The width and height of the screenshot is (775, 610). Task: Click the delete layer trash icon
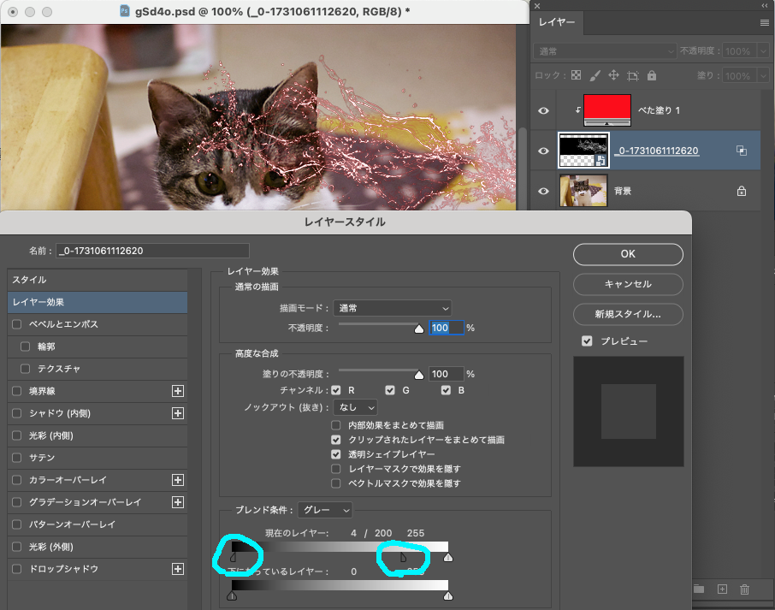coord(744,589)
